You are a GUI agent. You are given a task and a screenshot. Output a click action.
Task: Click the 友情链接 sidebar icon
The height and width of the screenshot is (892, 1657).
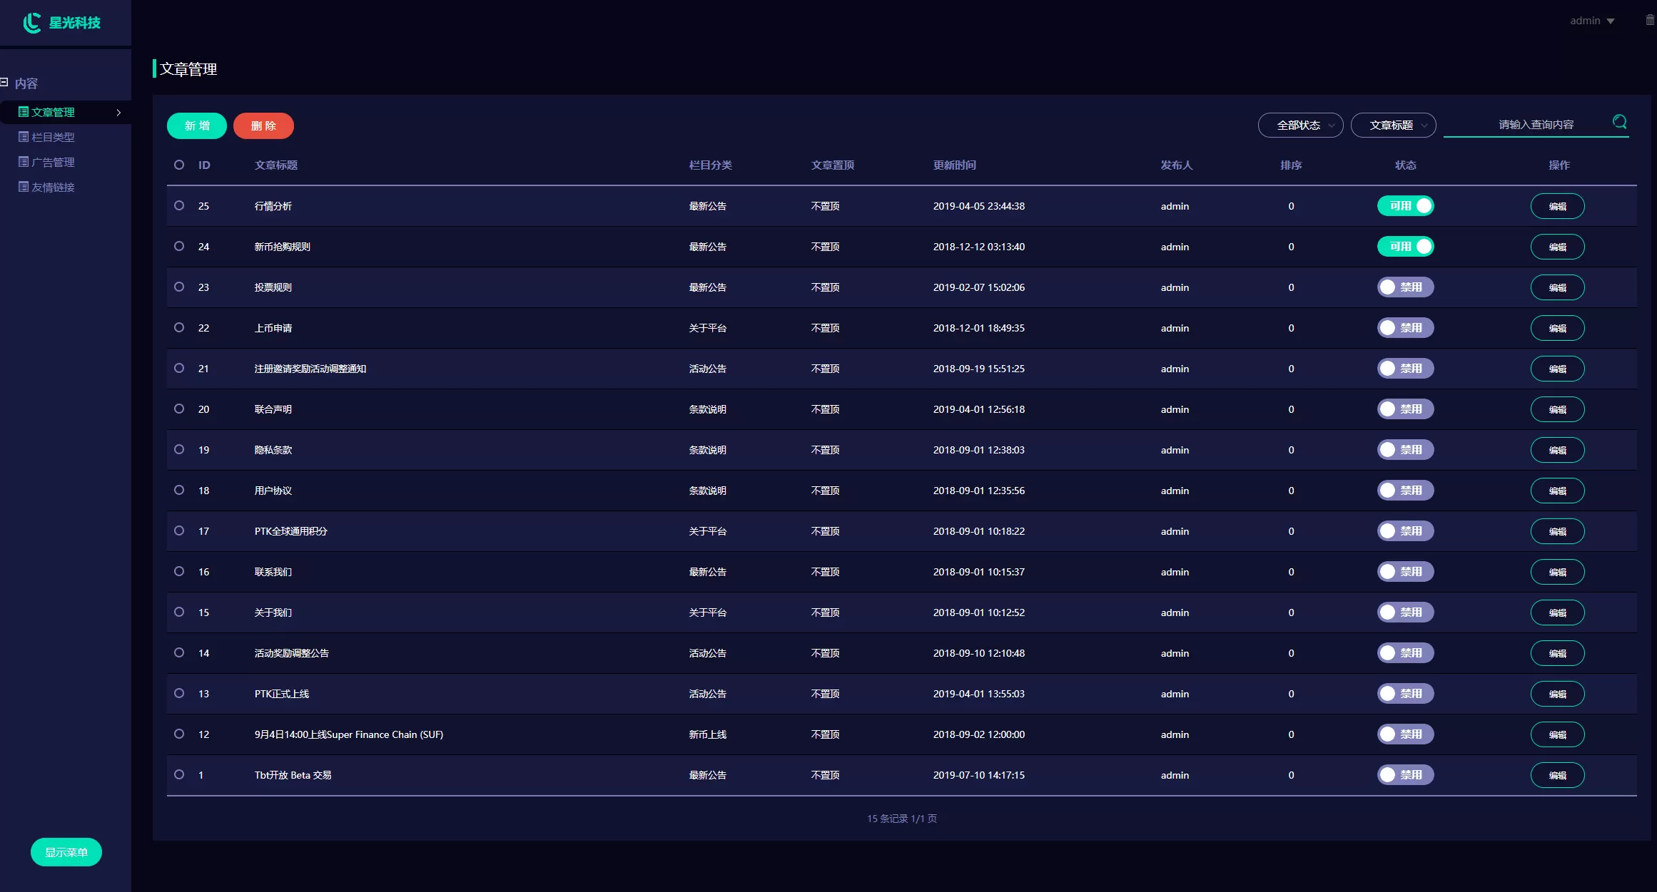coord(24,187)
